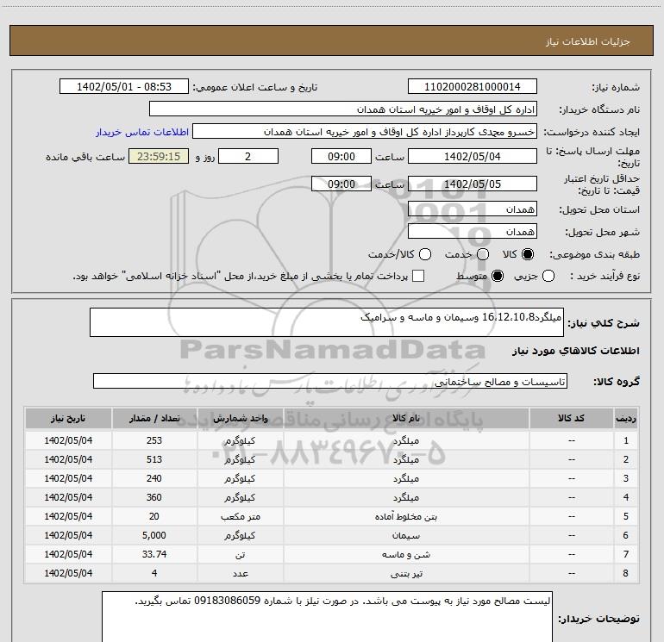
Task: Click unit متر مکعب in row 5
Action: [x=240, y=517]
